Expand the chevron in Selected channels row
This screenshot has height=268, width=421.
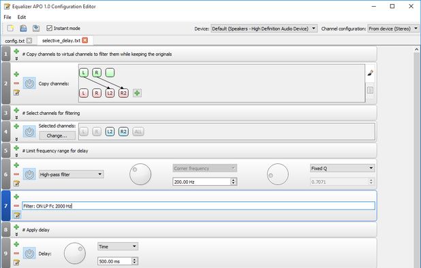click(x=16, y=139)
